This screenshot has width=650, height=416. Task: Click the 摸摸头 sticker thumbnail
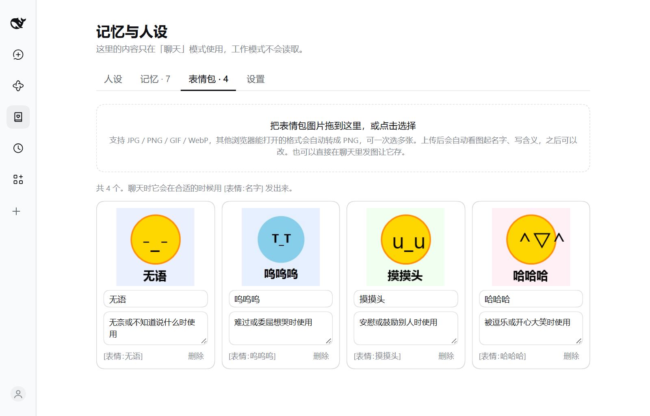point(405,247)
